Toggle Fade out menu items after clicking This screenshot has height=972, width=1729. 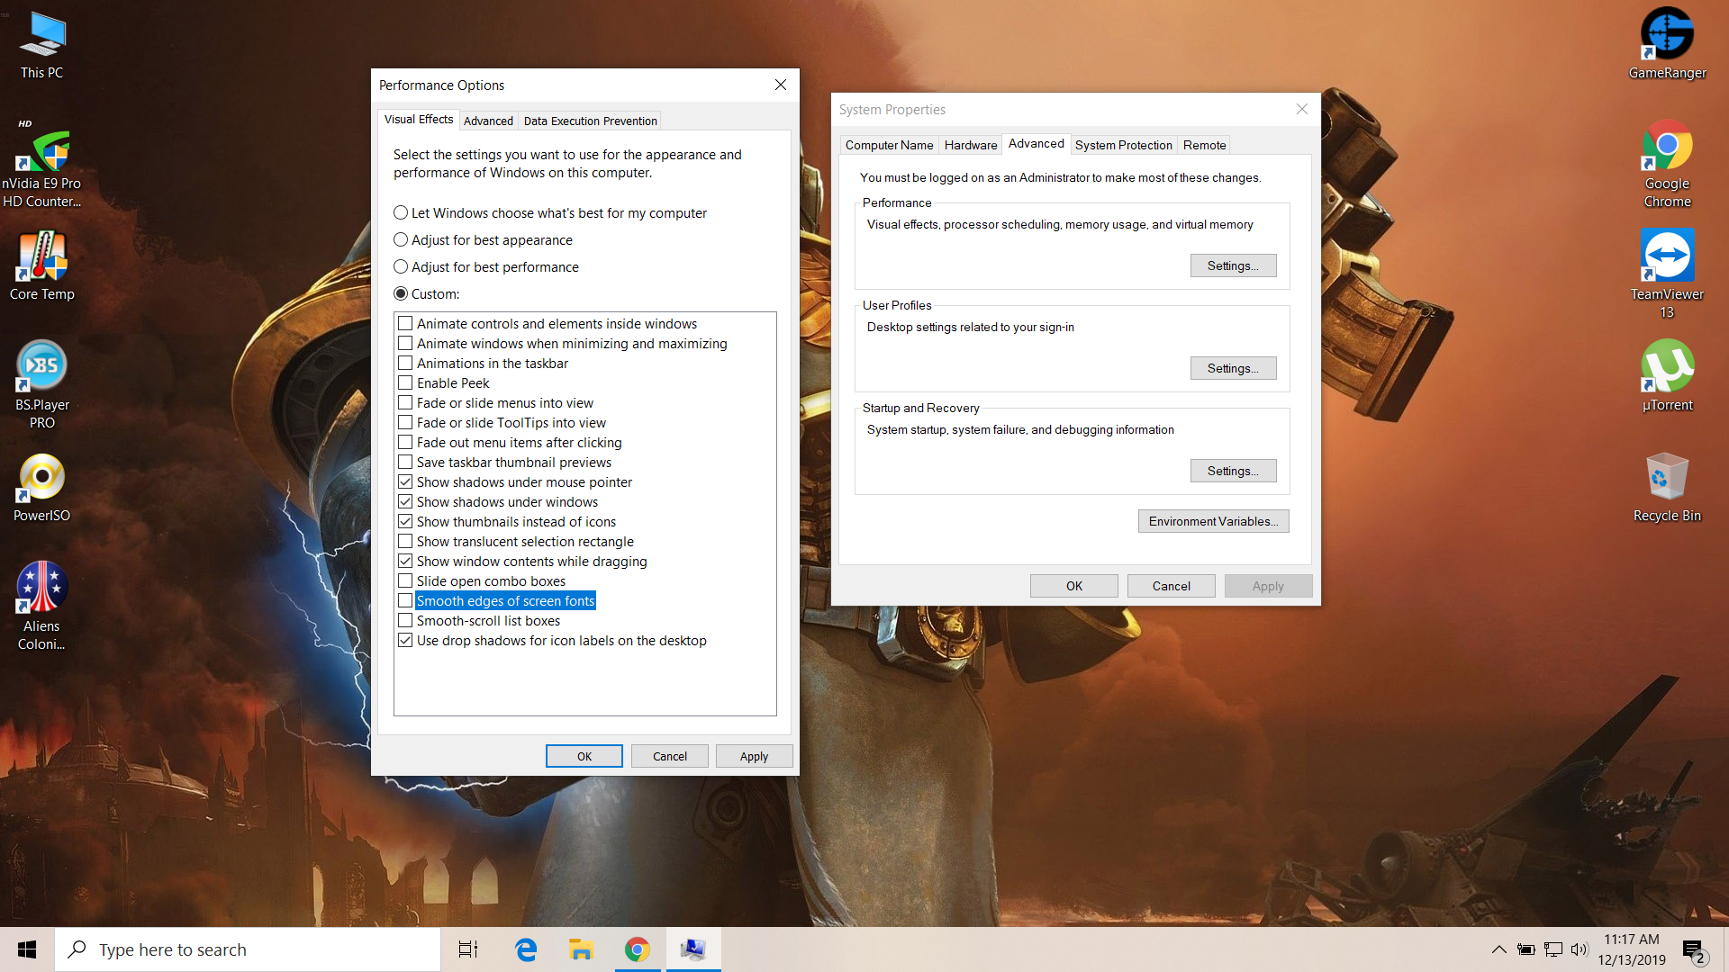(x=405, y=443)
